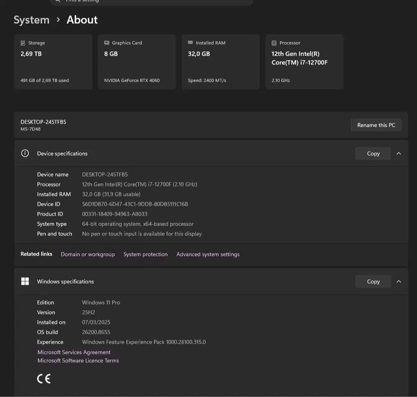
Task: Click the Related links label
Action: click(x=36, y=254)
